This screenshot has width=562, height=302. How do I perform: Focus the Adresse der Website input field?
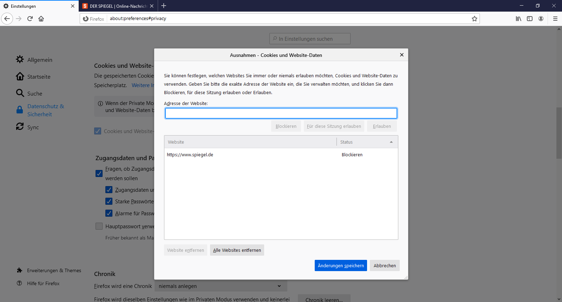click(x=281, y=113)
